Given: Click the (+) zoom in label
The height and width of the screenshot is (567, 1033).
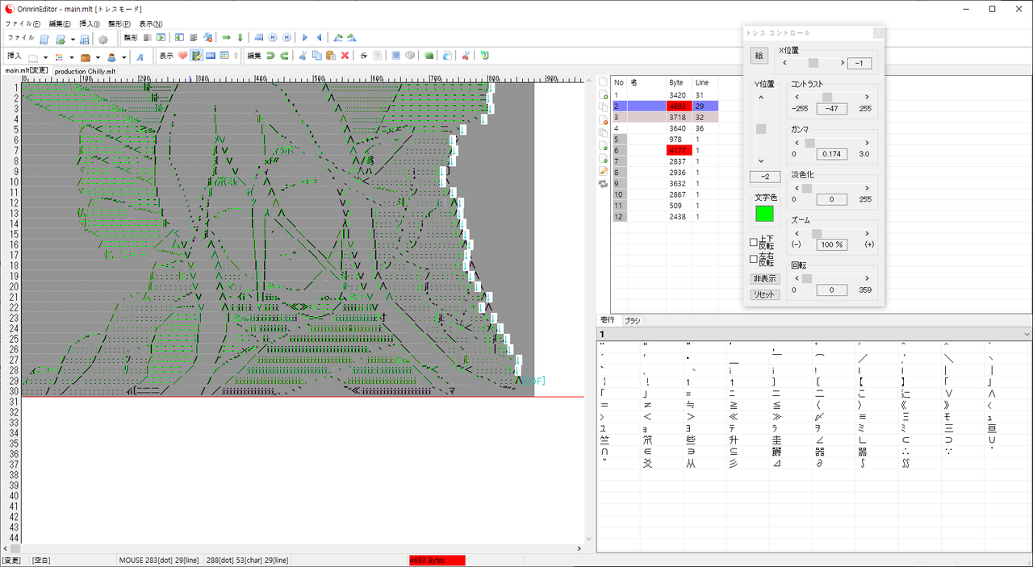Looking at the screenshot, I should tap(869, 244).
